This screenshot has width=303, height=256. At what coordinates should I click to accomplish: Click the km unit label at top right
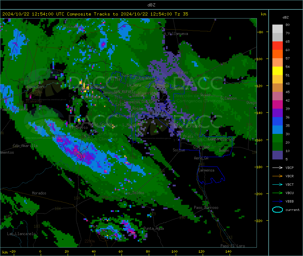tap(263, 14)
